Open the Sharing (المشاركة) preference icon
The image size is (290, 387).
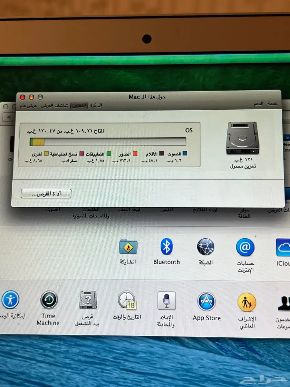coord(128,247)
